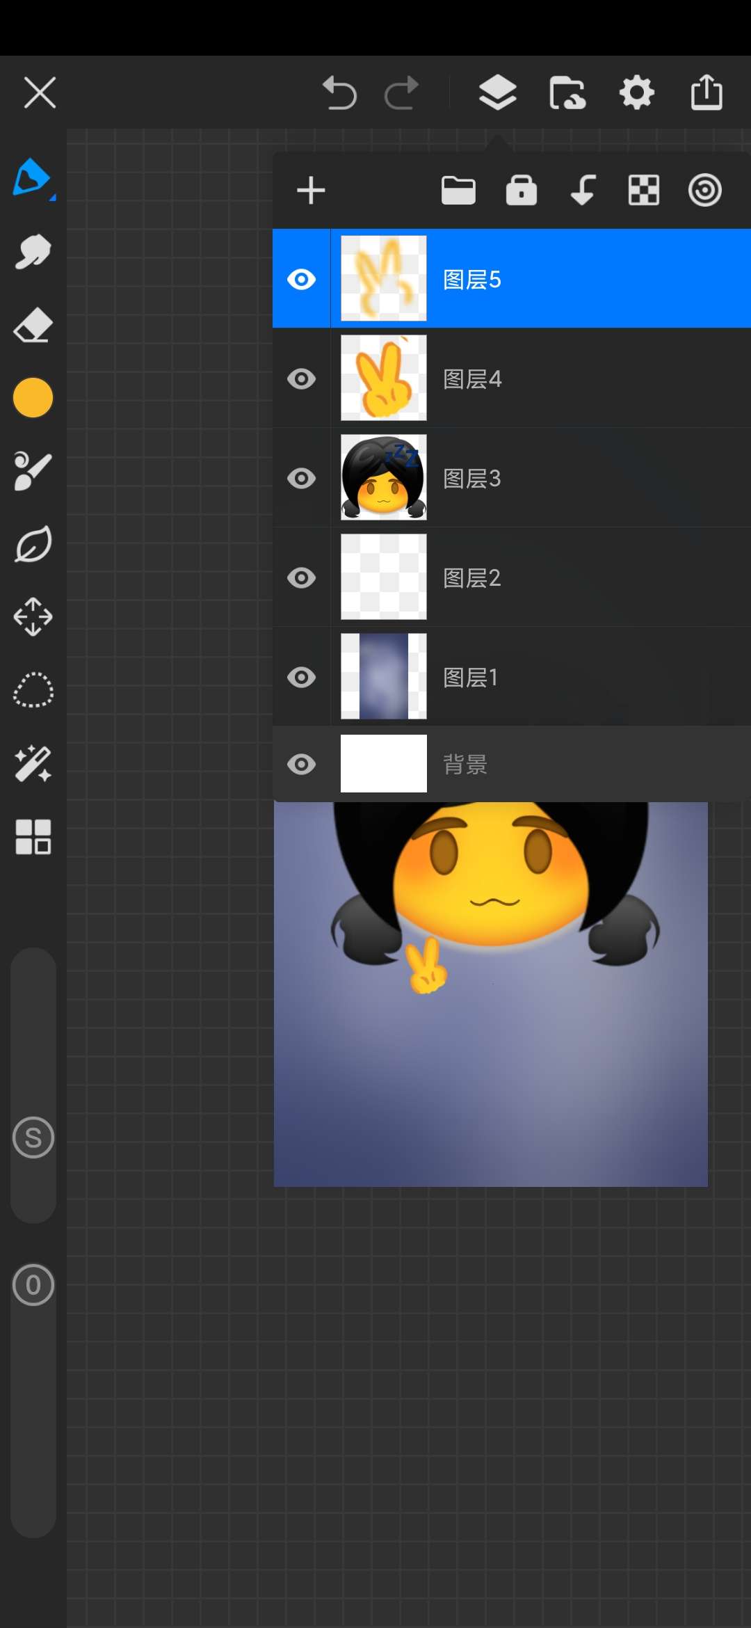Tap the share/export icon
The width and height of the screenshot is (751, 1628).
[706, 93]
